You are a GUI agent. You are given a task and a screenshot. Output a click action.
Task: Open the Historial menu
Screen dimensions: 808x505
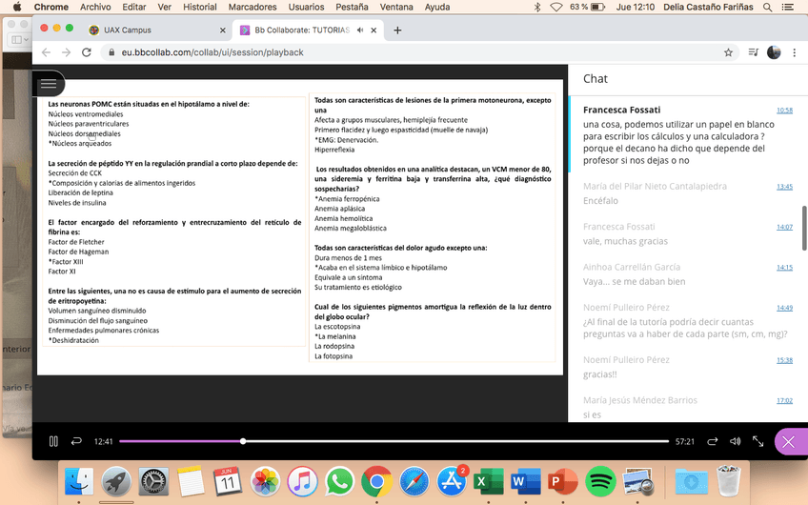click(x=199, y=7)
